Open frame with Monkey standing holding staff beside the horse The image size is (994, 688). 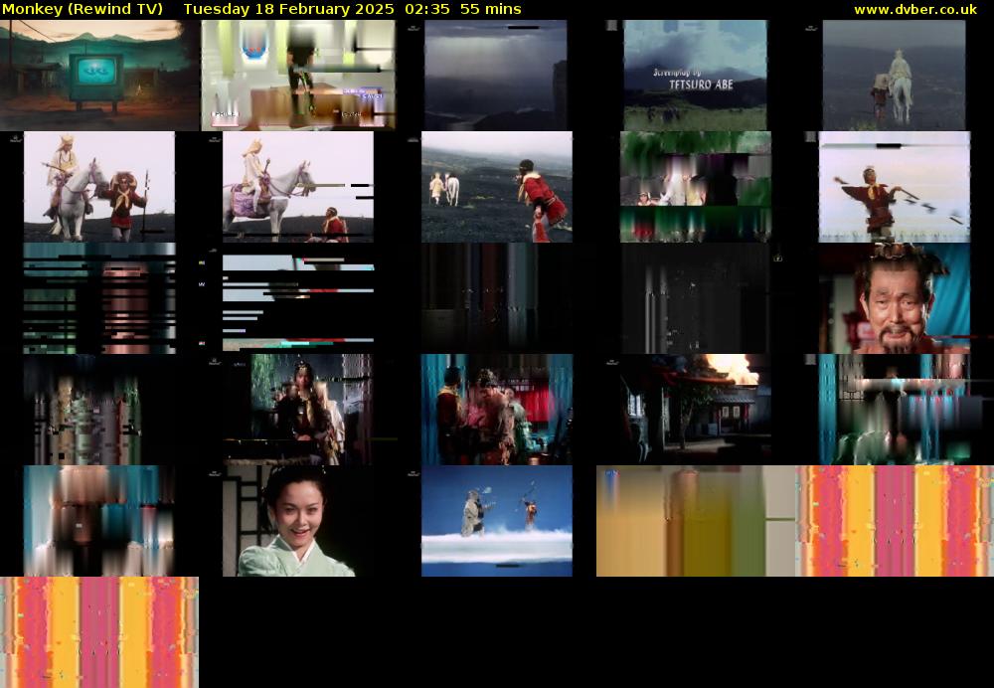coord(99,187)
